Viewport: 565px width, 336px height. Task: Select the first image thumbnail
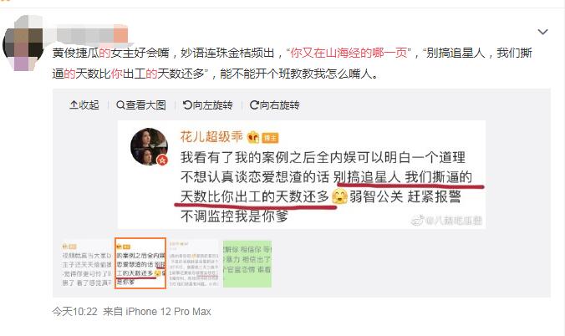click(x=86, y=263)
